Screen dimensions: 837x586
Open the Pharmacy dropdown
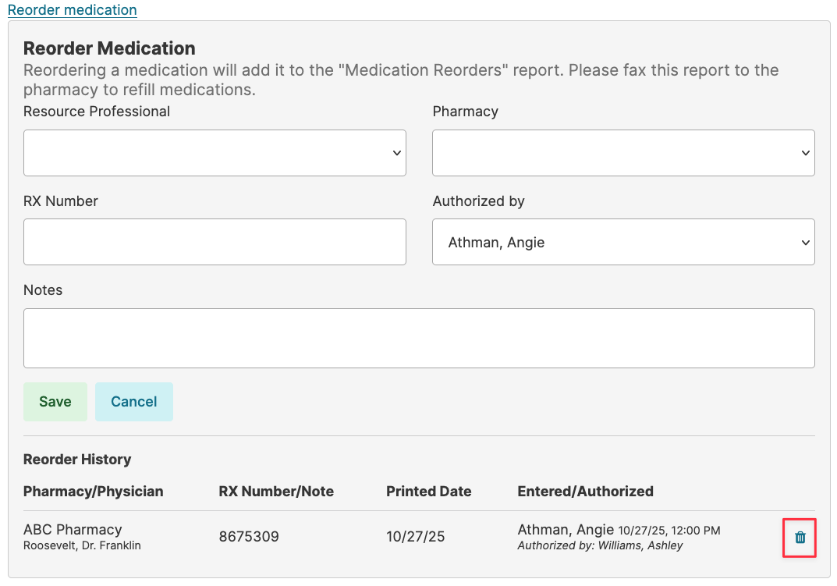coord(623,153)
